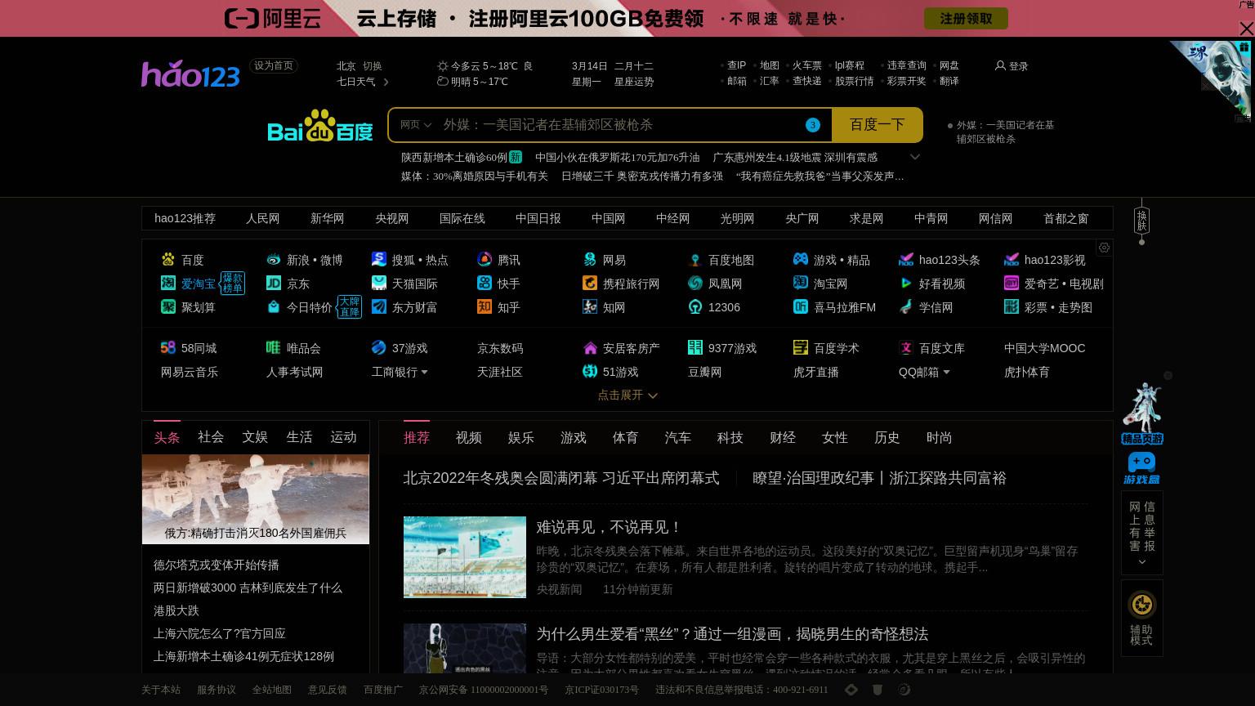Open hao123 headlines icon

pyautogui.click(x=906, y=260)
